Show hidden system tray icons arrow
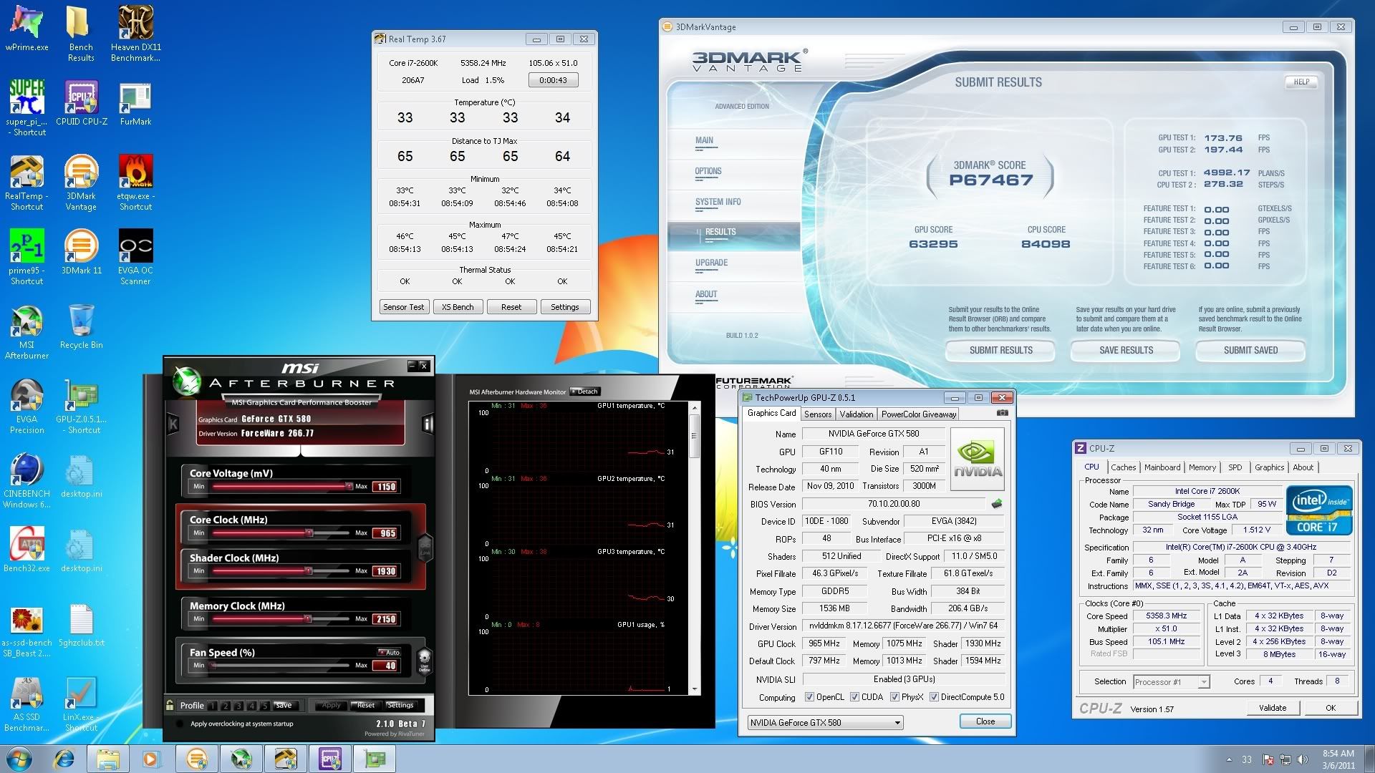 pyautogui.click(x=1229, y=759)
